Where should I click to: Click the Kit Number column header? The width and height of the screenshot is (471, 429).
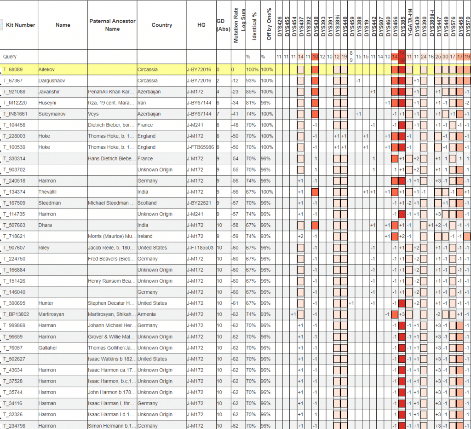point(20,25)
